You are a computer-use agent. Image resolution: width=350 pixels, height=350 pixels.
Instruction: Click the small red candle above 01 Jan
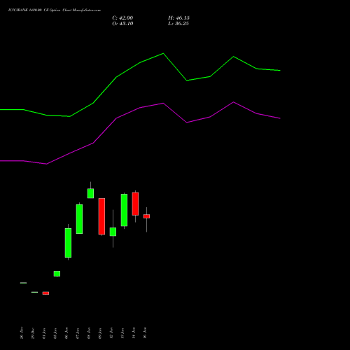coord(45,293)
